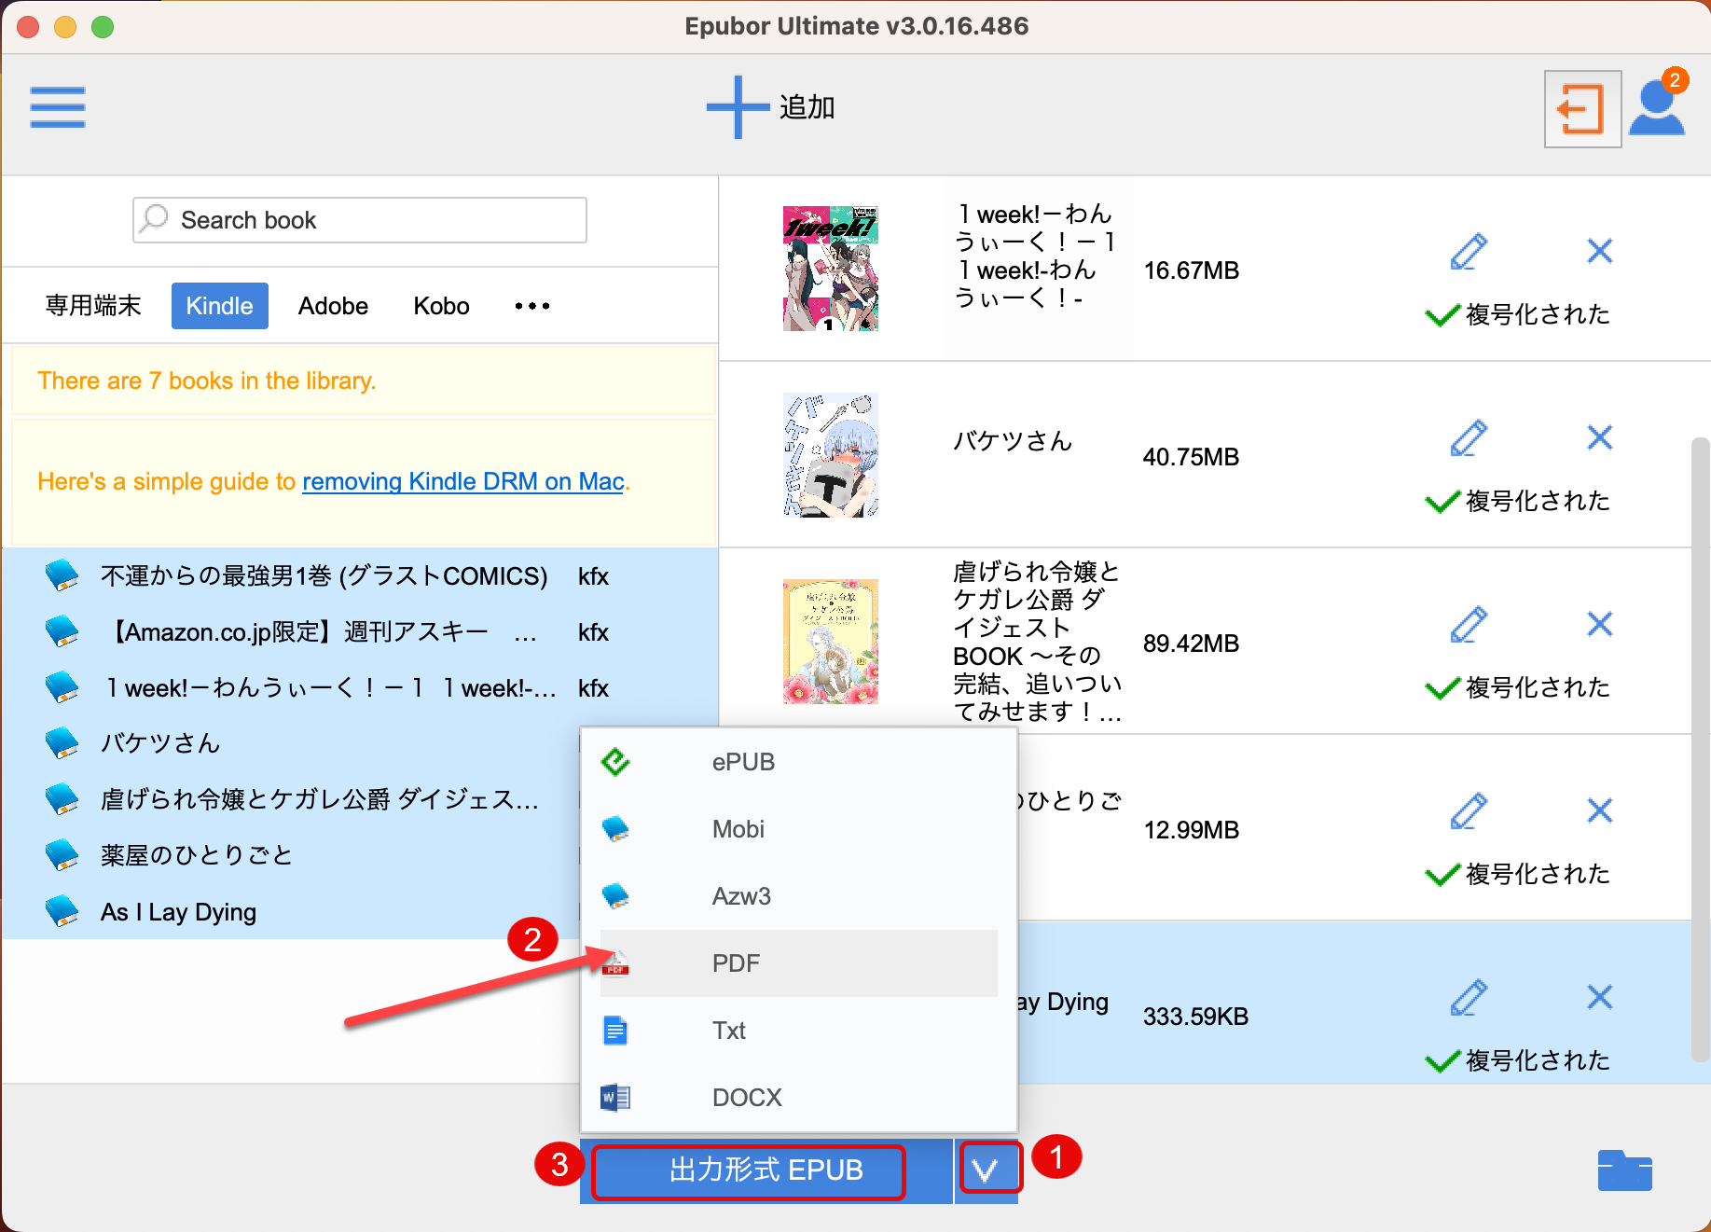The width and height of the screenshot is (1711, 1232).
Task: Edit metadata for 1 week! book
Action: (x=1469, y=251)
